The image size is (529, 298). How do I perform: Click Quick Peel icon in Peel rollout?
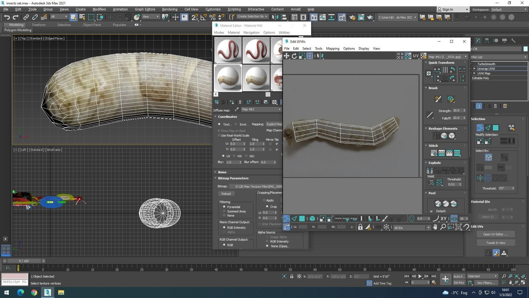[x=438, y=204]
